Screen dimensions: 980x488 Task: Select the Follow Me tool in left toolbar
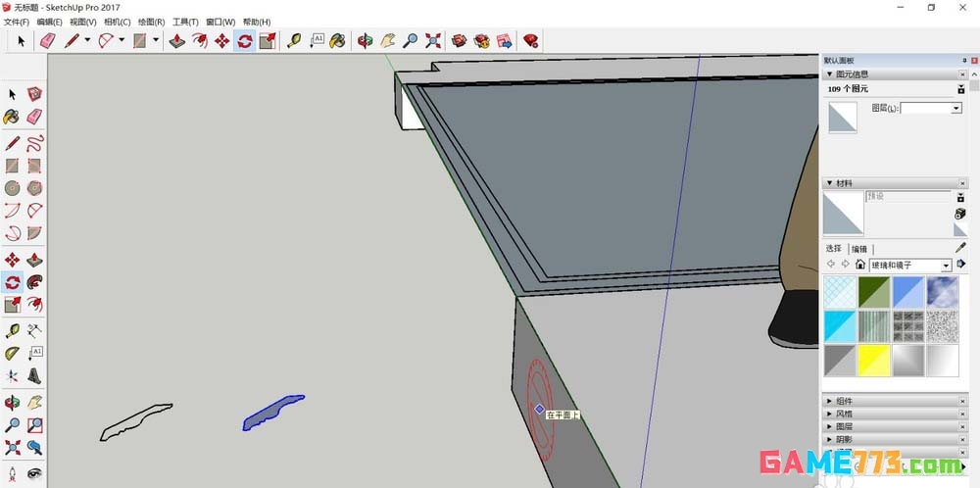tap(34, 282)
